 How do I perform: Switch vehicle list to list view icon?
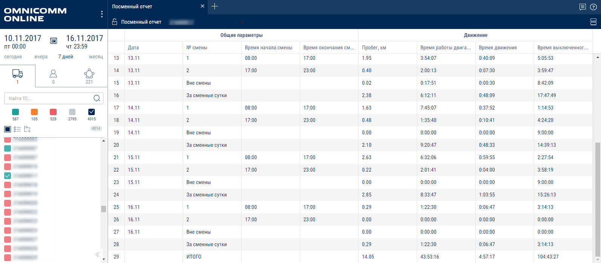coord(17,129)
